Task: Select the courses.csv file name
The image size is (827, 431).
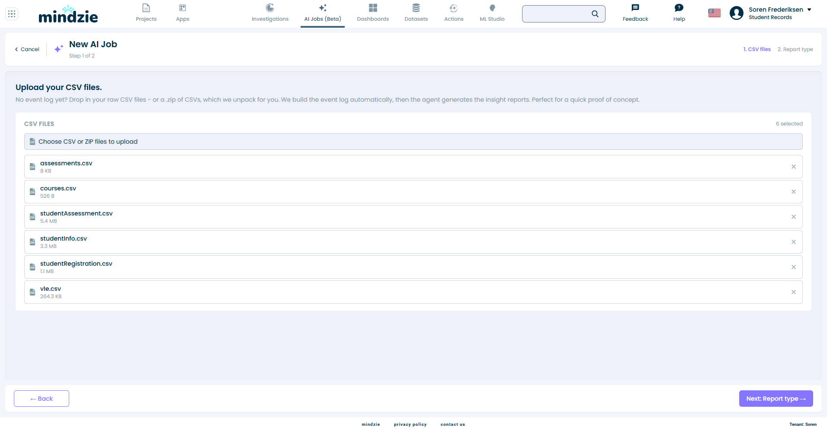Action: coord(58,188)
